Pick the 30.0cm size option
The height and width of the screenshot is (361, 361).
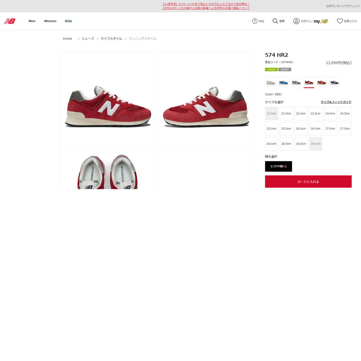coord(316,144)
